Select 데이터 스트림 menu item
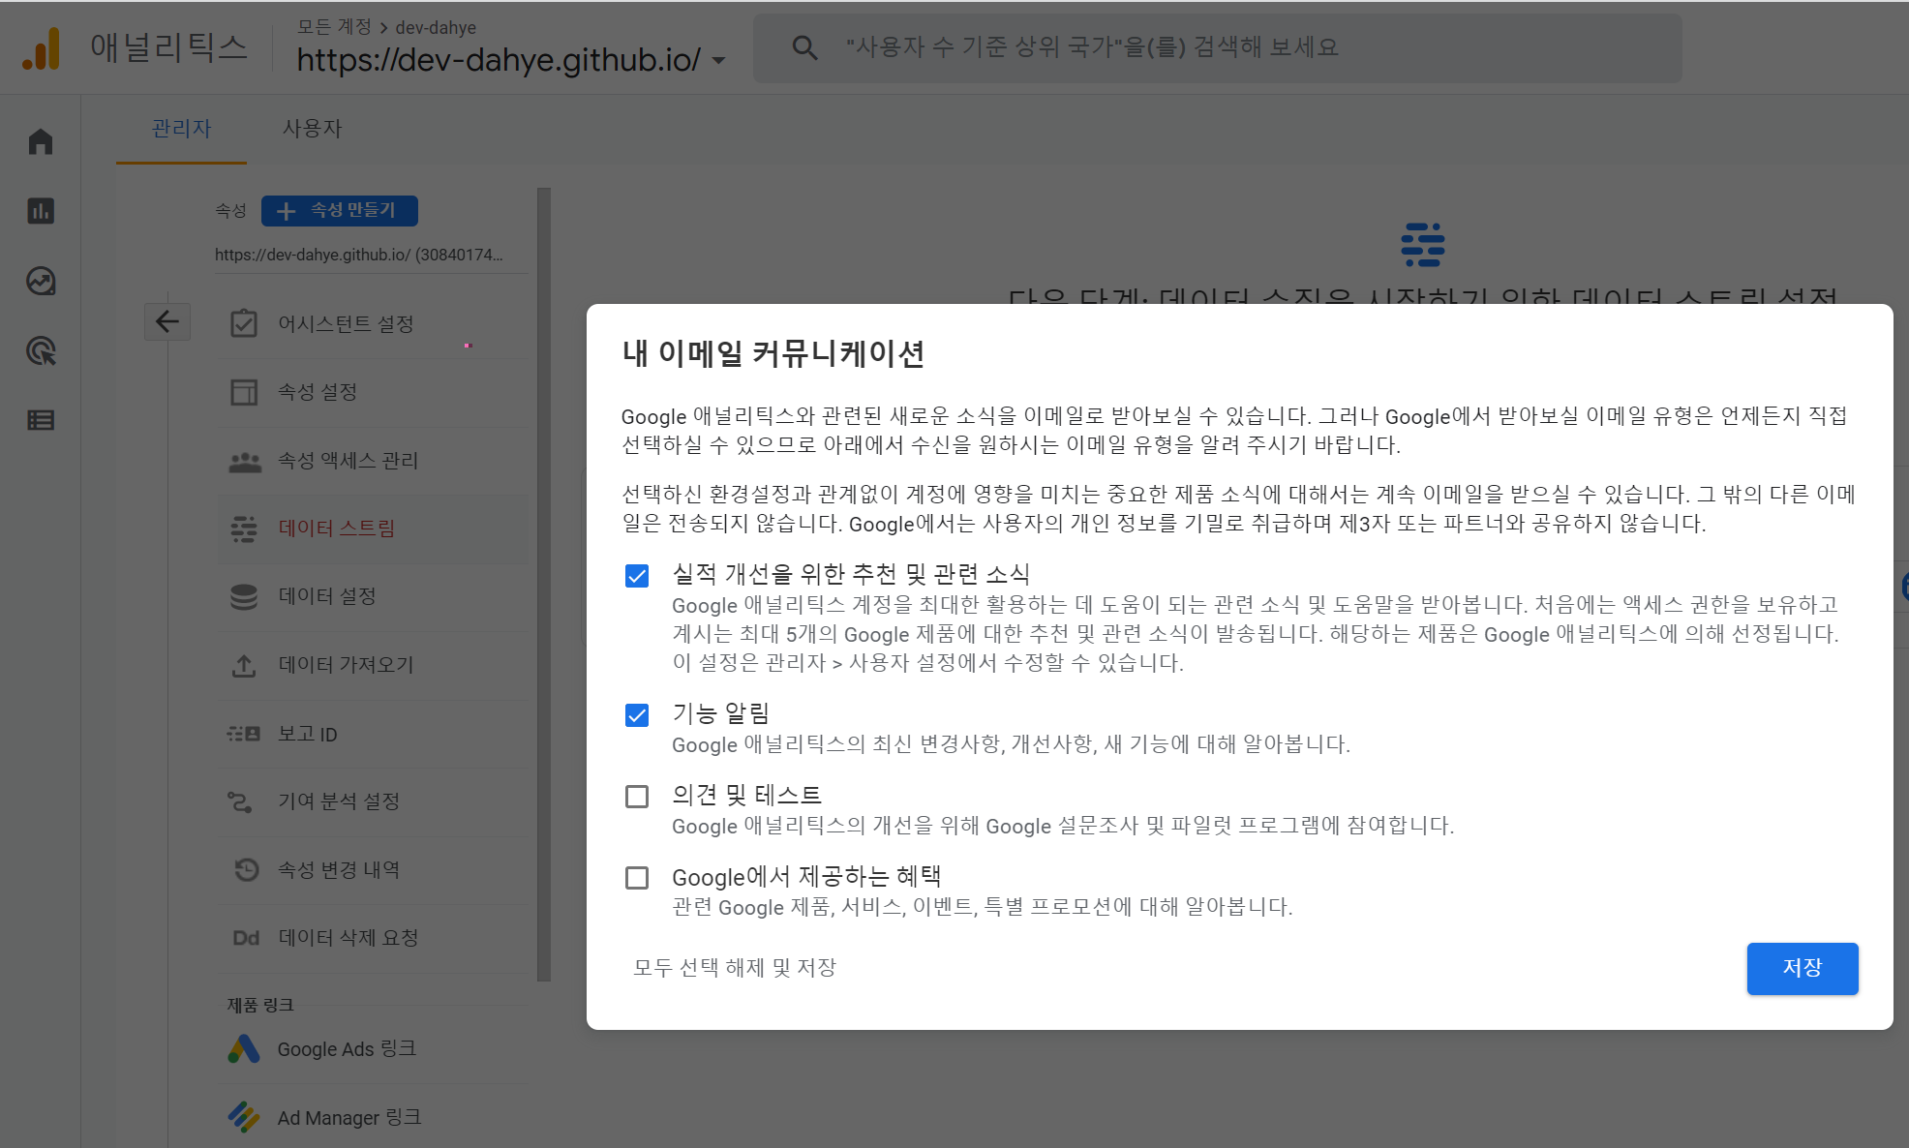 coord(373,529)
